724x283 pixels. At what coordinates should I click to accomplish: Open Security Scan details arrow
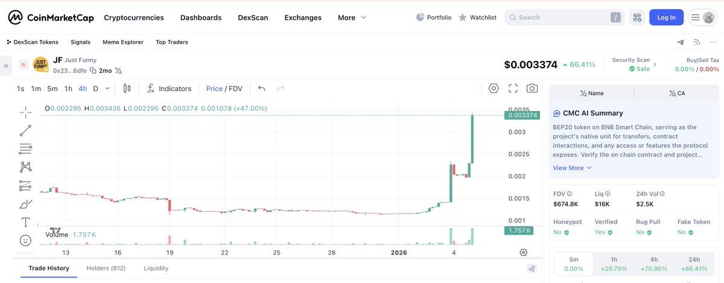point(655,64)
